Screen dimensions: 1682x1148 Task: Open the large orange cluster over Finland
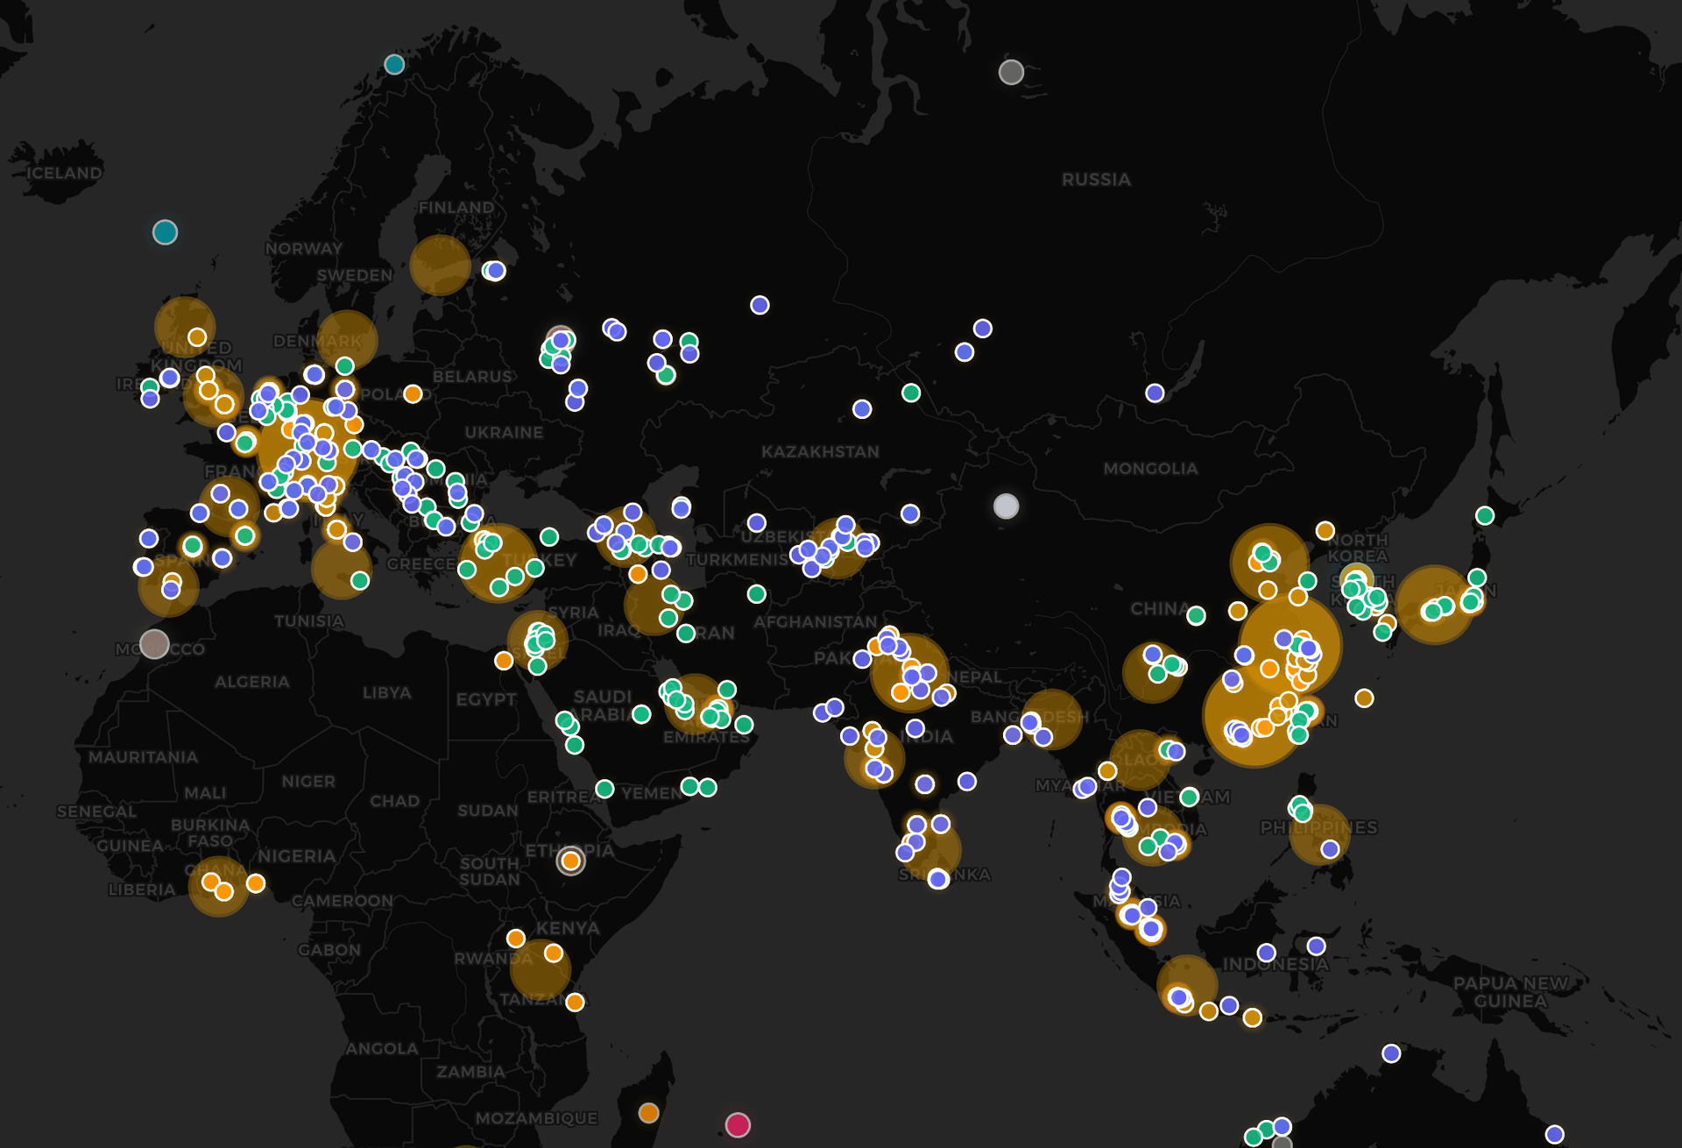click(440, 265)
